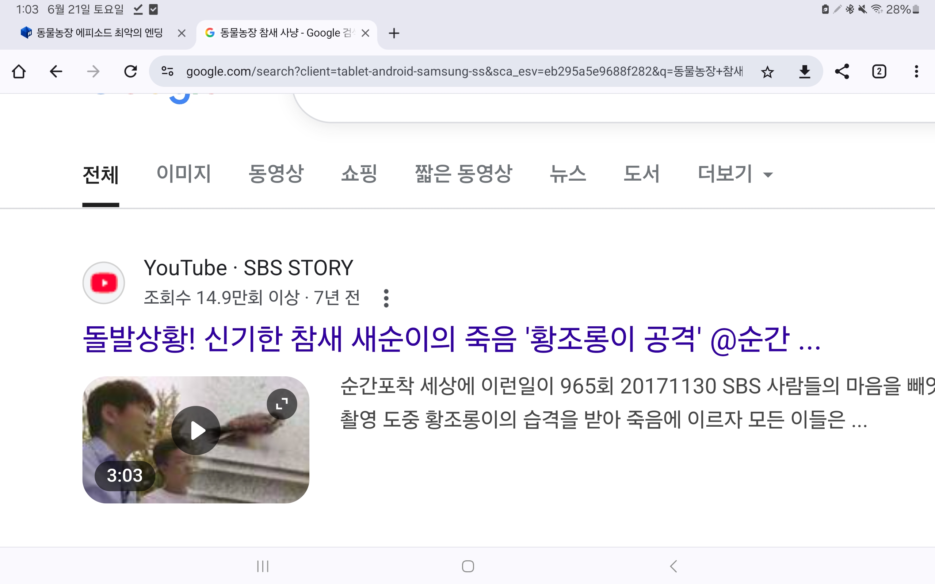Open site settings icon in address bar
Screen dimensions: 935x584
pyautogui.click(x=167, y=71)
